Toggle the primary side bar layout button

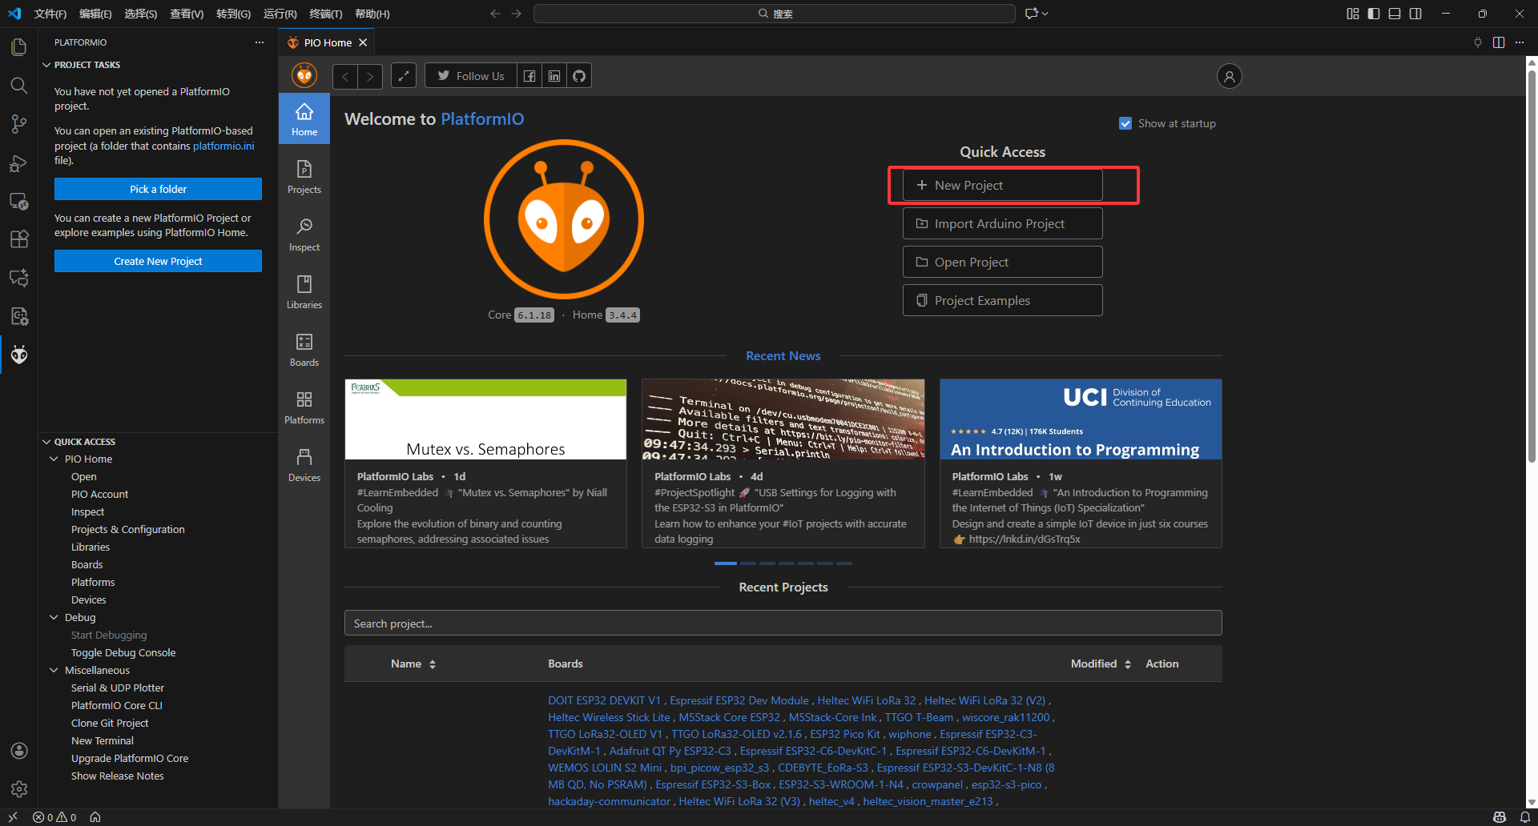(x=1374, y=14)
